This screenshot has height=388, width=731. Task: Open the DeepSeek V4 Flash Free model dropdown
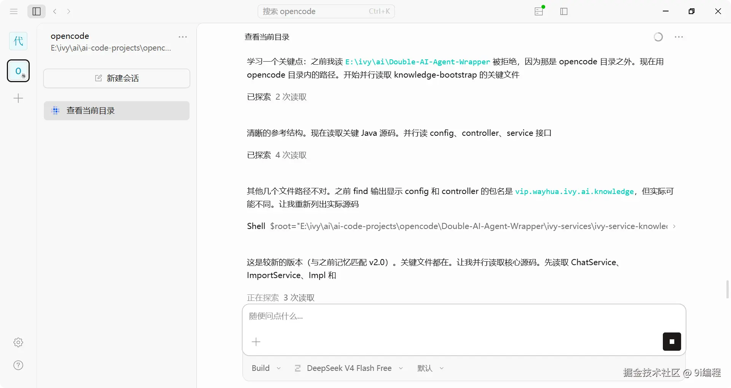click(x=349, y=368)
